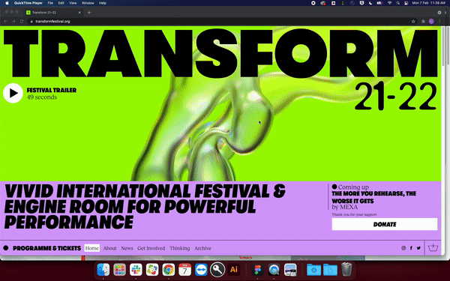This screenshot has height=281, width=450.
Task: Click the date and time display
Action: pos(428,3)
